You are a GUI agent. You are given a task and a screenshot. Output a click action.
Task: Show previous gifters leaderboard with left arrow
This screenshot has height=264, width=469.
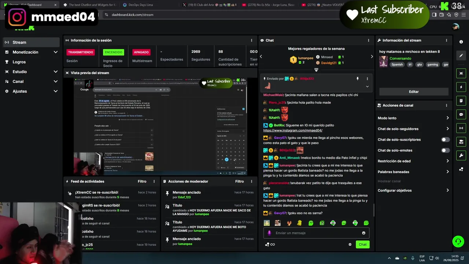pos(261,56)
